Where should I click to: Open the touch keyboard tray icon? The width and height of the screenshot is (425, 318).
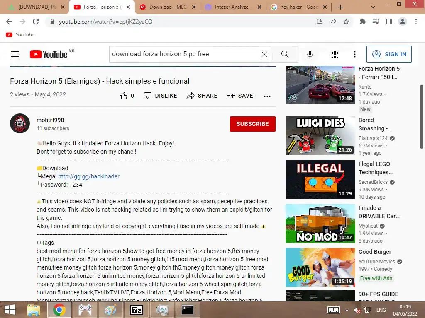point(333,310)
